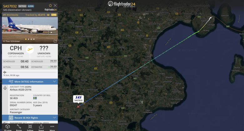
Task: Show flight Route from bottom toolbar
Action: coord(19,128)
